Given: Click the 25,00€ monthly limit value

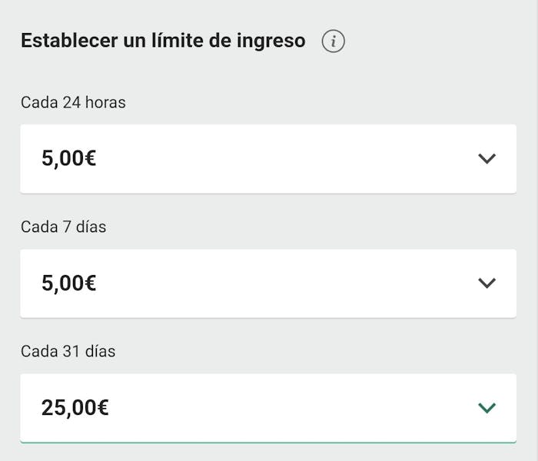Looking at the screenshot, I should 75,408.
